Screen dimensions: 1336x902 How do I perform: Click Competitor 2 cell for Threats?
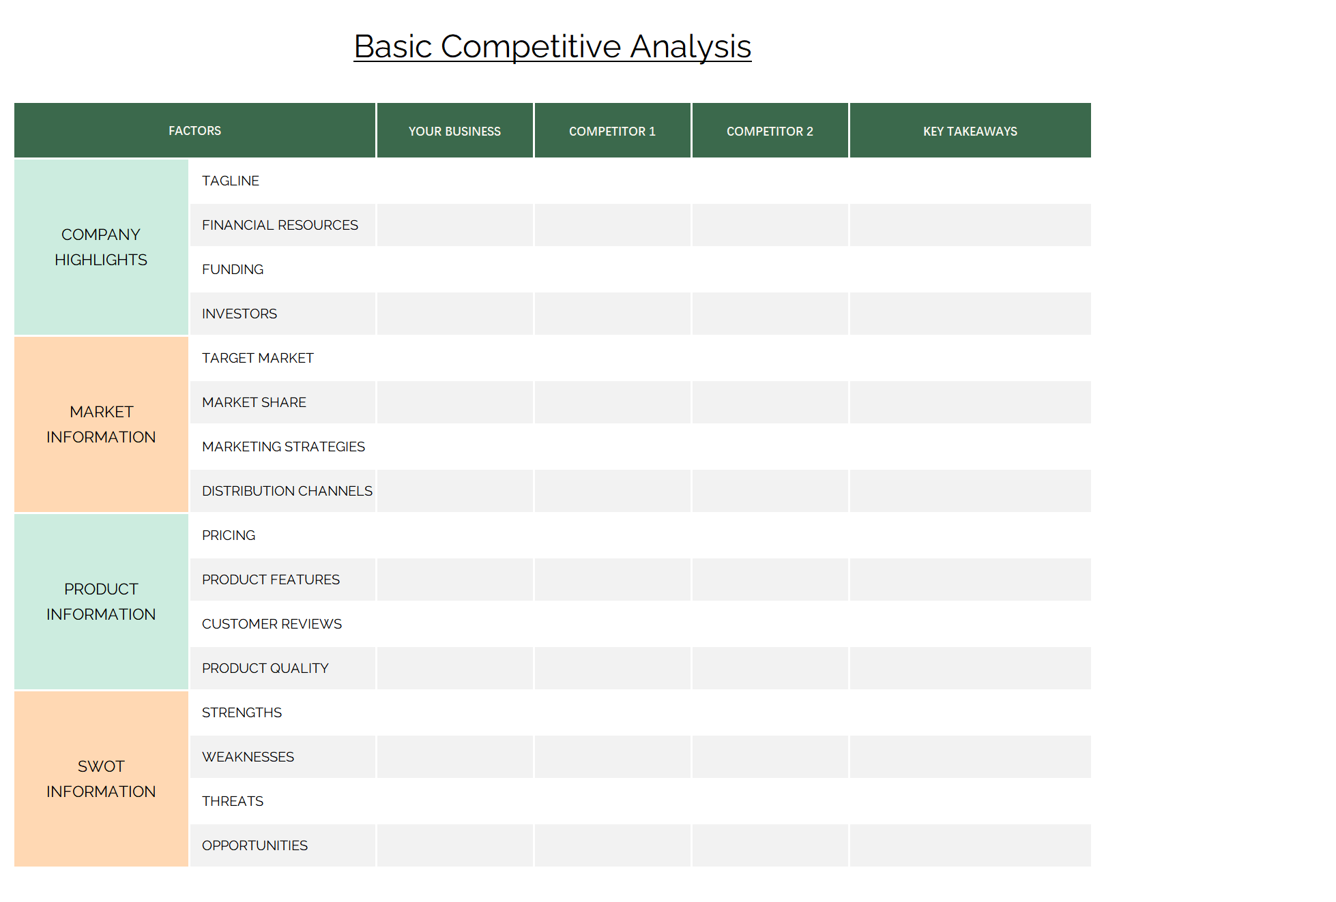pyautogui.click(x=770, y=801)
